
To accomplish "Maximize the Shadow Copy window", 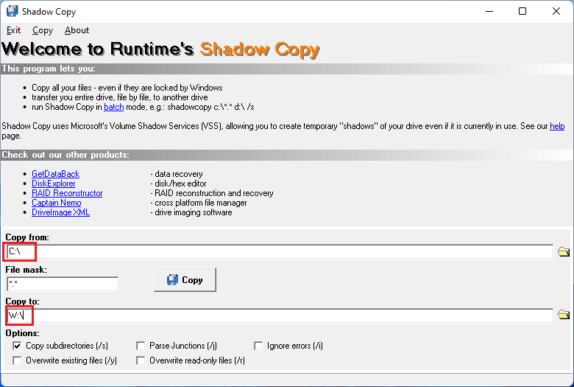I will coord(522,11).
